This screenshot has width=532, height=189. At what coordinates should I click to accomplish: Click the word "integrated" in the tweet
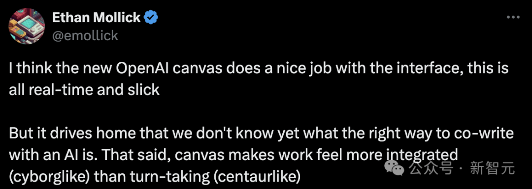[423, 155]
